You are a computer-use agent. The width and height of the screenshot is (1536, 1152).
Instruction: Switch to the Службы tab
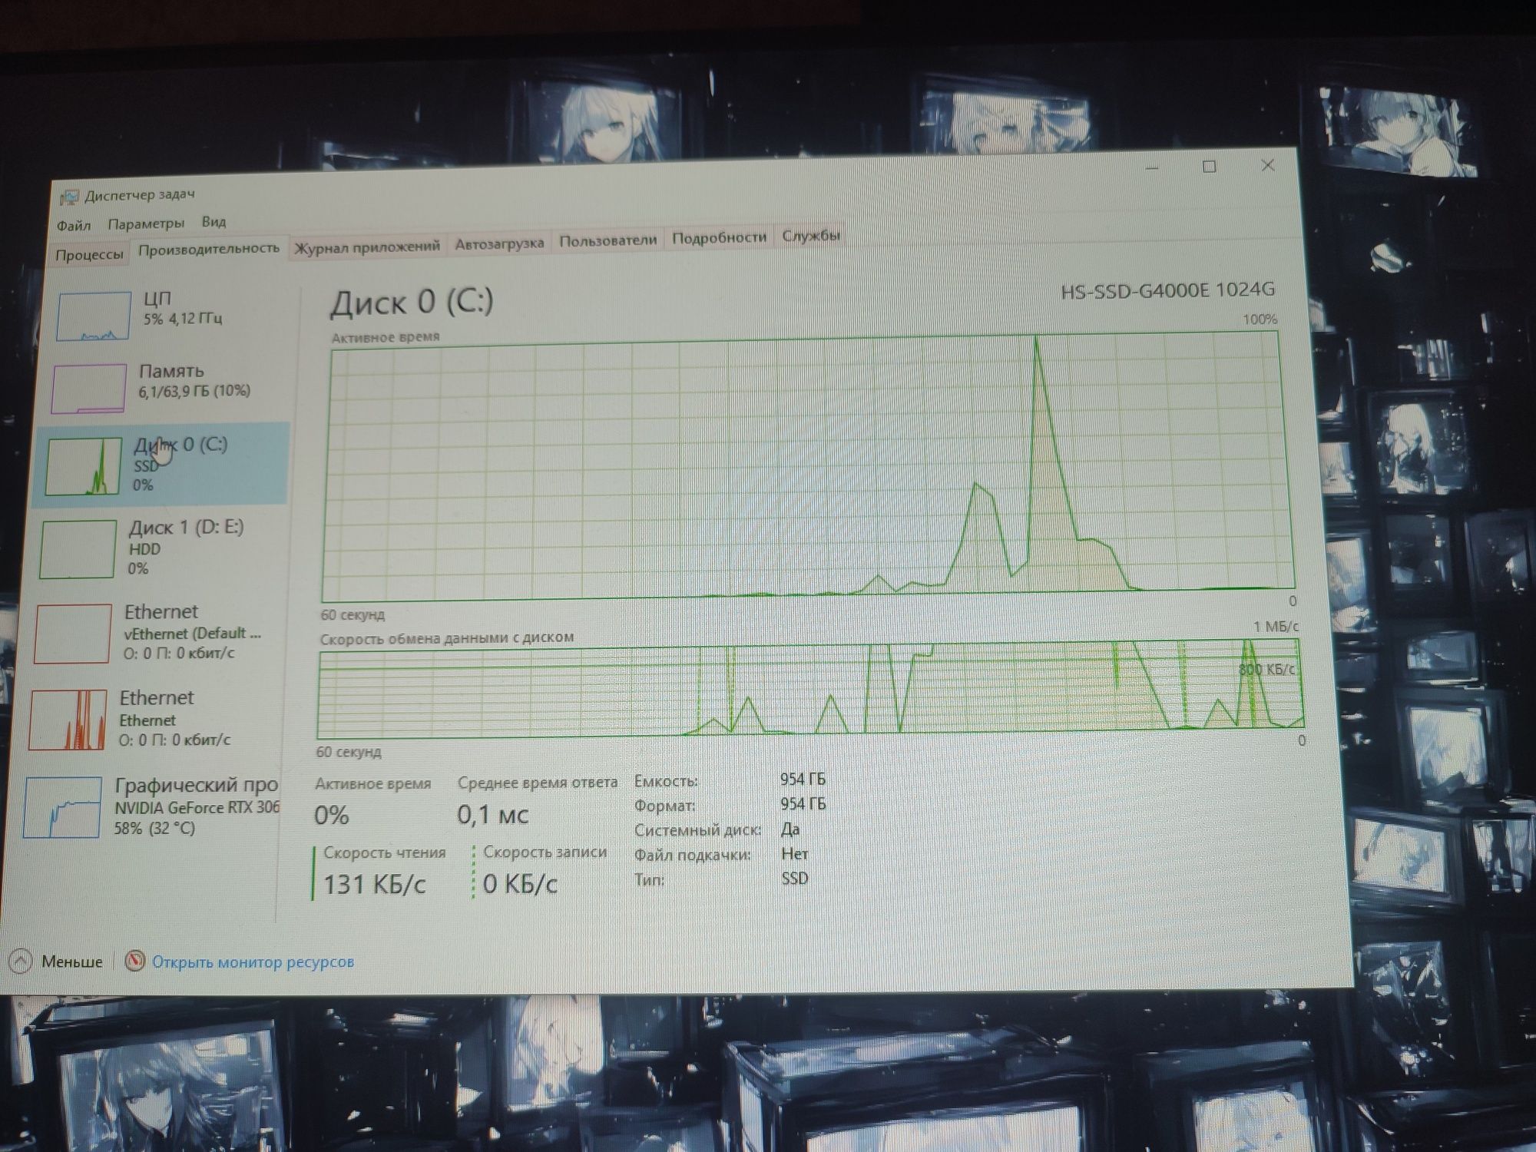[811, 236]
